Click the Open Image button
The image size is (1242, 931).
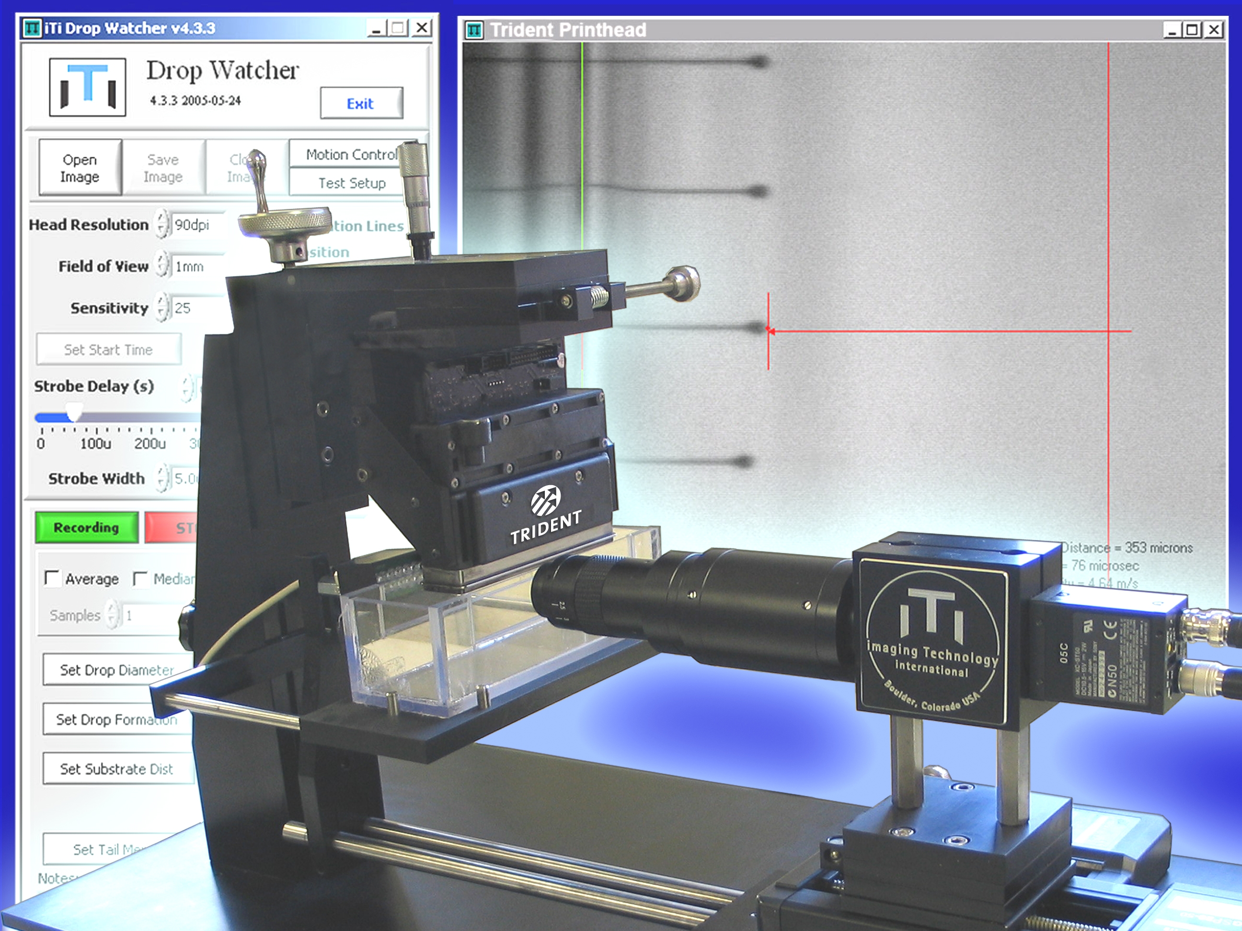[80, 168]
